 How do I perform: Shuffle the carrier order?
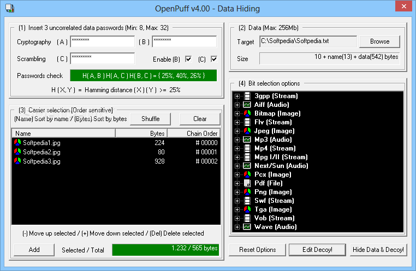pyautogui.click(x=151, y=119)
